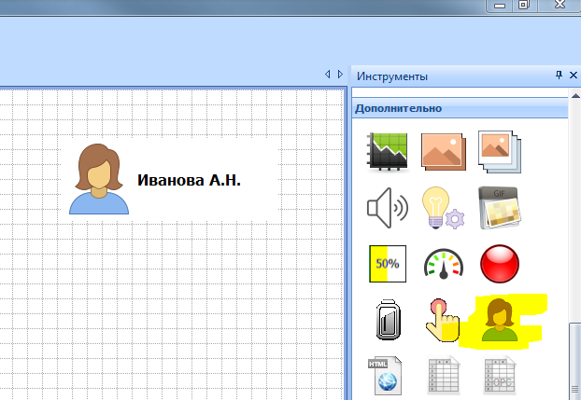
Task: Pick the gauge dial tool
Action: (x=444, y=264)
